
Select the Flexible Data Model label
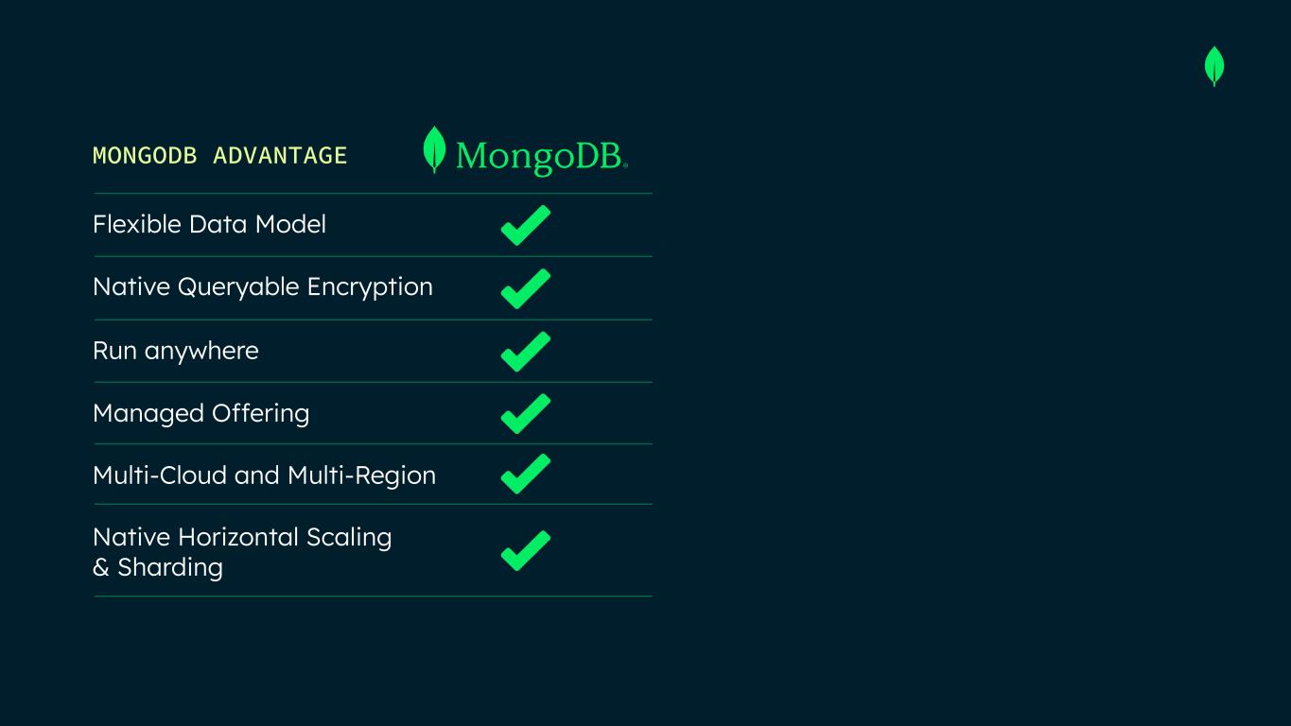(209, 224)
